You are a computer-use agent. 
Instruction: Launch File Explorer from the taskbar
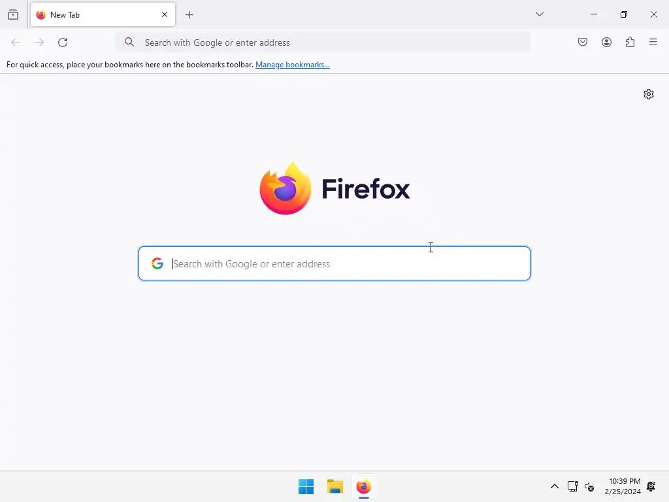tap(335, 486)
